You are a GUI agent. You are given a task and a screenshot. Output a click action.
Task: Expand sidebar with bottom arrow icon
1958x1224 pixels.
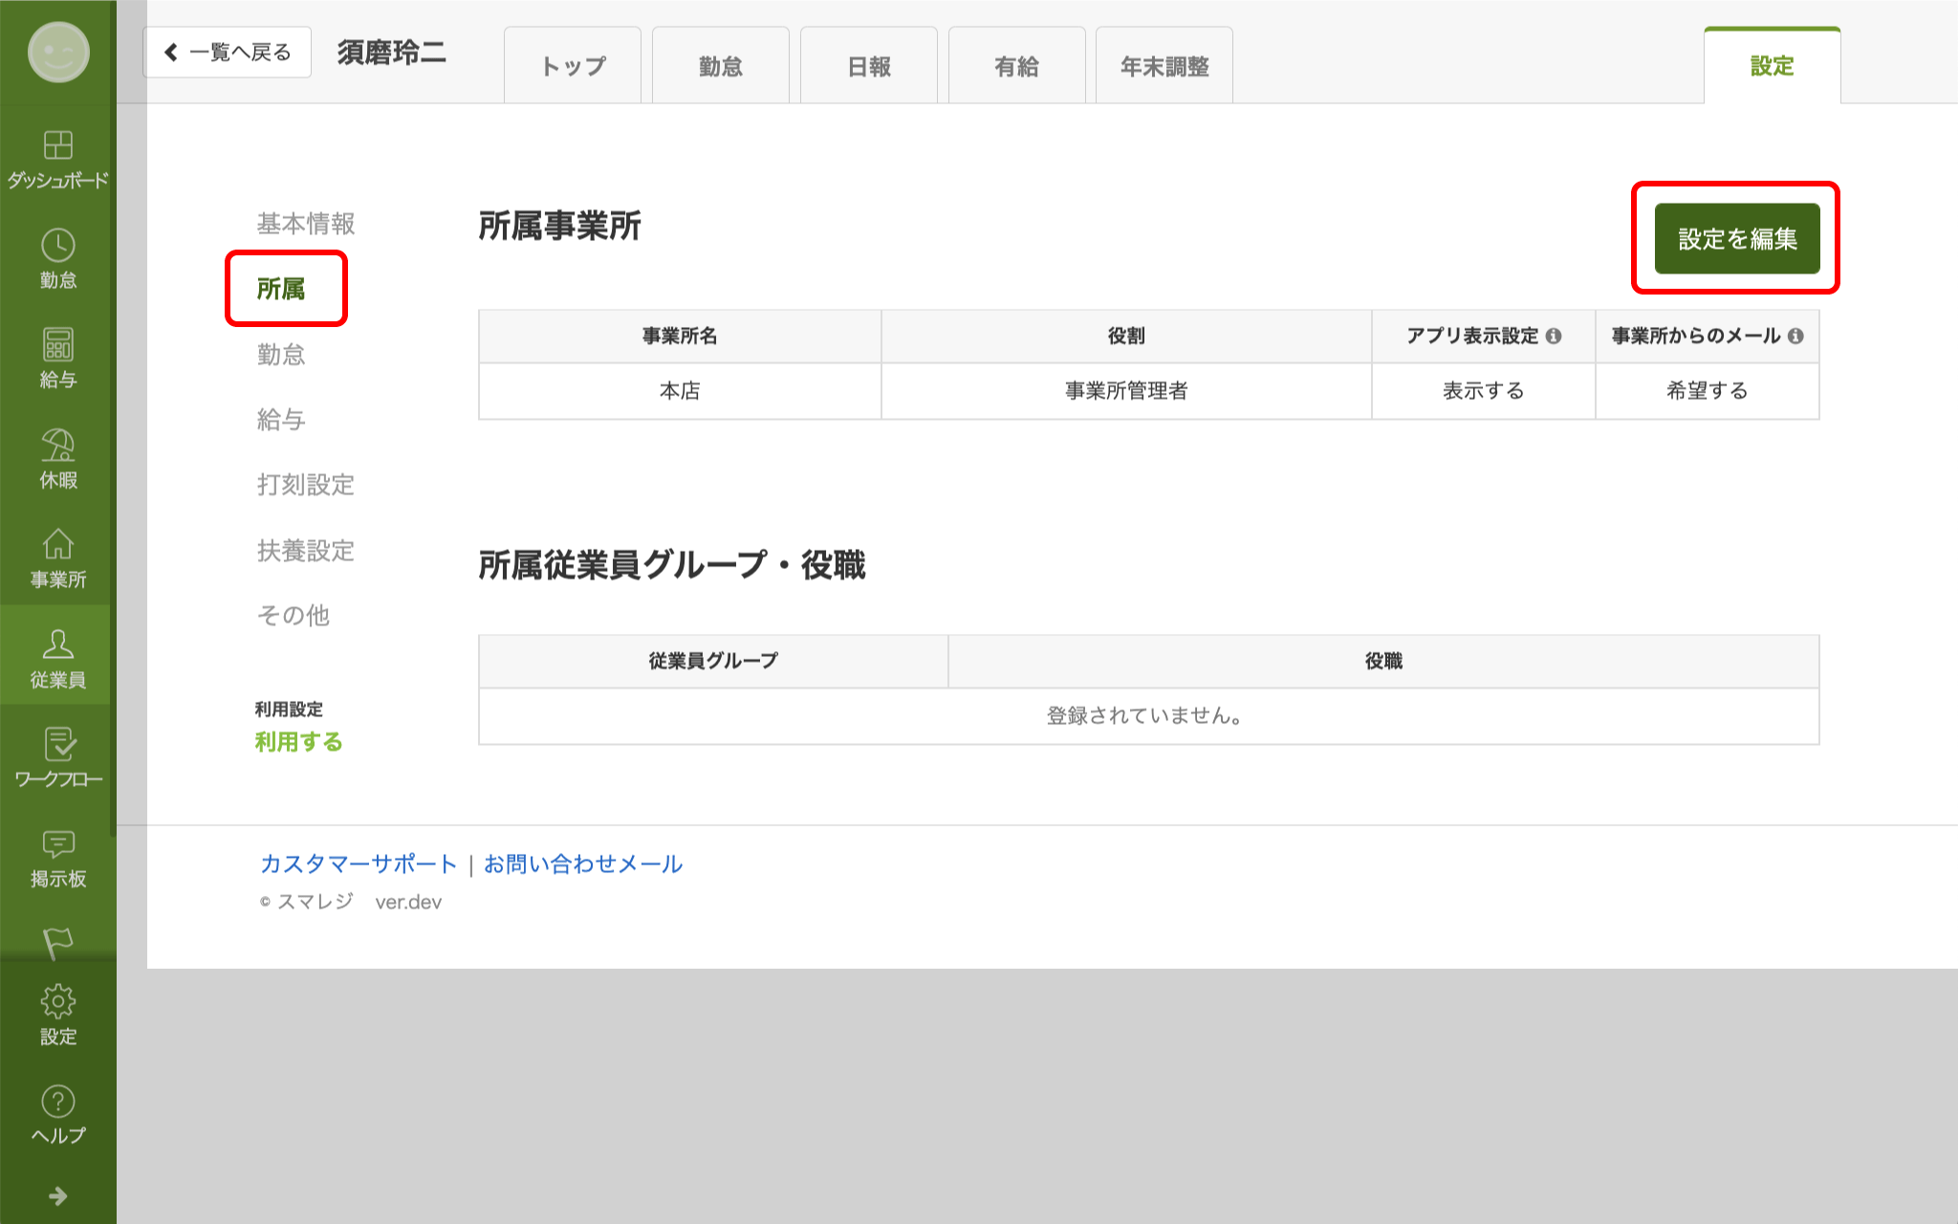point(57,1196)
